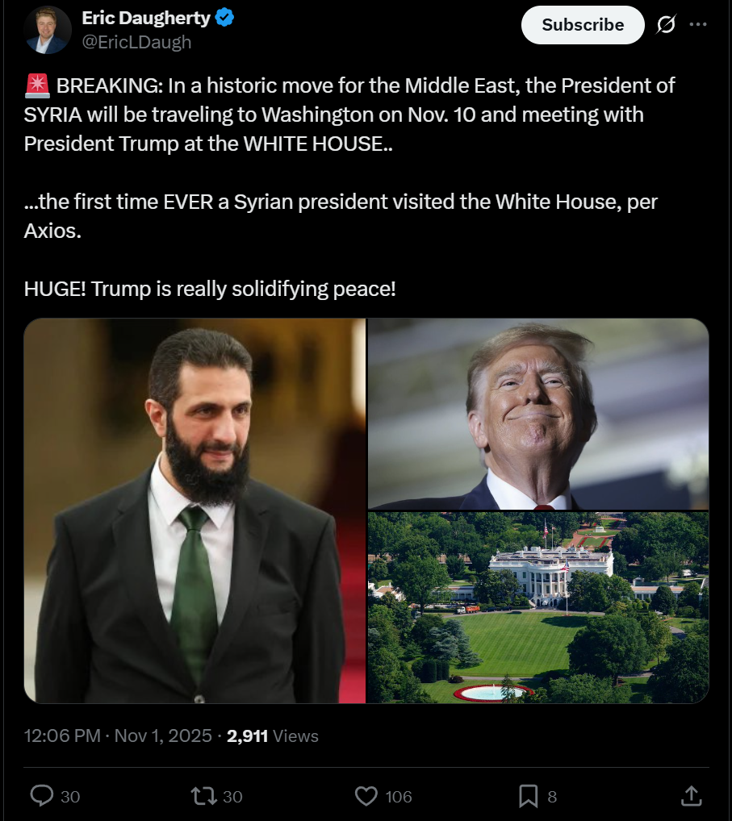Open the three-dot more options menu
The height and width of the screenshot is (821, 732).
[x=698, y=24]
